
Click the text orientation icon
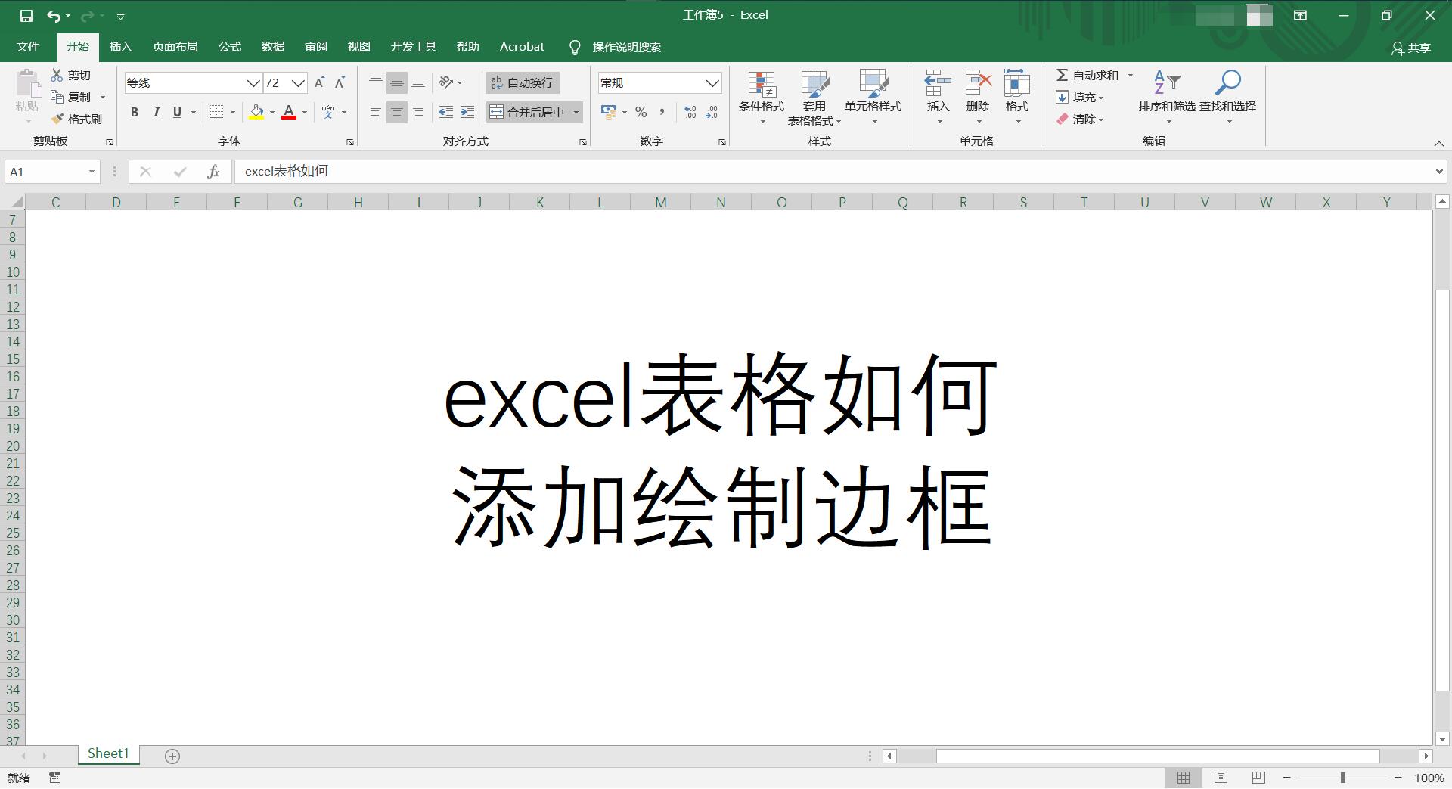pyautogui.click(x=446, y=82)
